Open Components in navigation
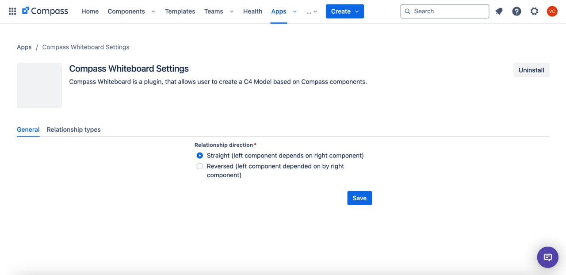 [126, 11]
